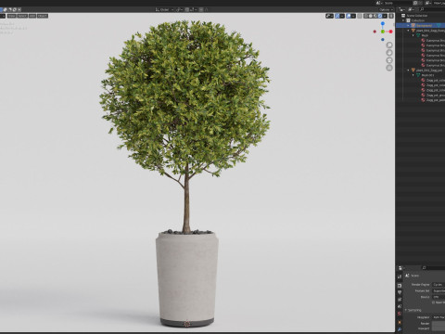Open the outliner editor type dropdown
The height and width of the screenshot is (334, 445).
coord(401,9)
